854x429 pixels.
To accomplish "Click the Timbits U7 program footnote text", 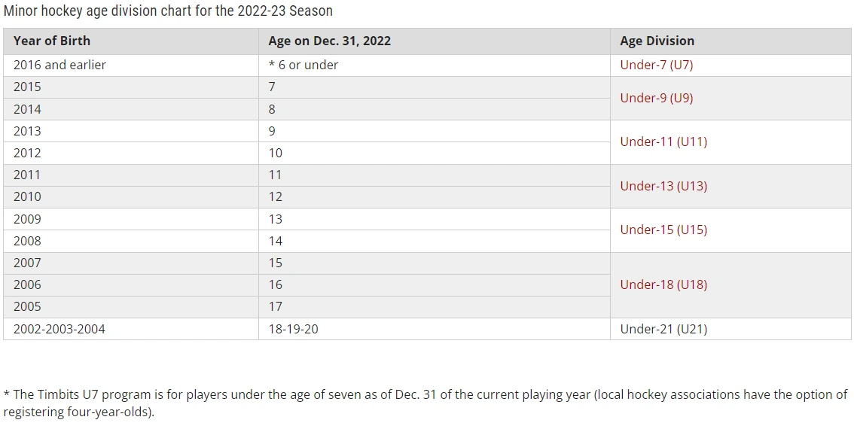I will click(x=425, y=403).
